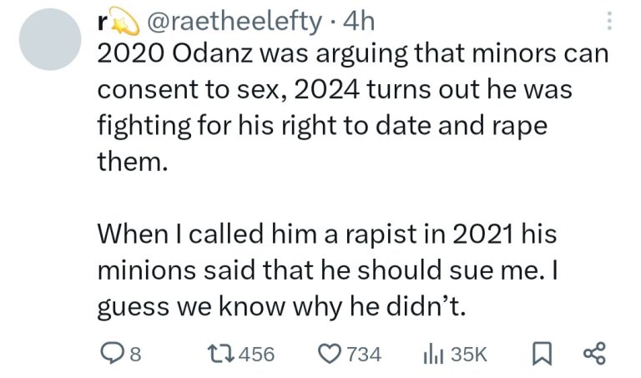
Task: Click the share icon
Action: pos(592,354)
